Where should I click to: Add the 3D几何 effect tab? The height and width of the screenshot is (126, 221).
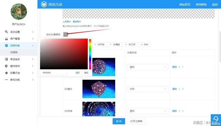click(x=130, y=45)
